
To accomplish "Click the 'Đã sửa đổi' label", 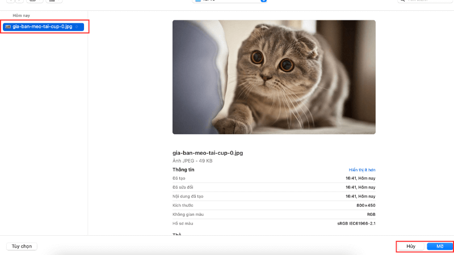I will 183,188.
